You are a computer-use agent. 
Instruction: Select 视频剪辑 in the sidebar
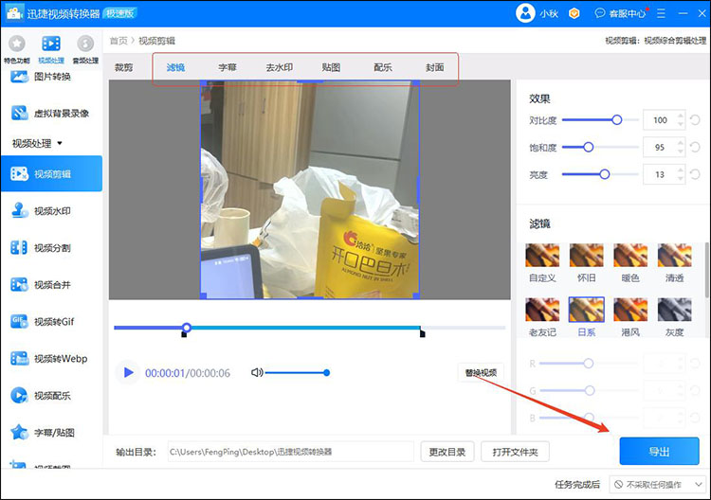[51, 173]
